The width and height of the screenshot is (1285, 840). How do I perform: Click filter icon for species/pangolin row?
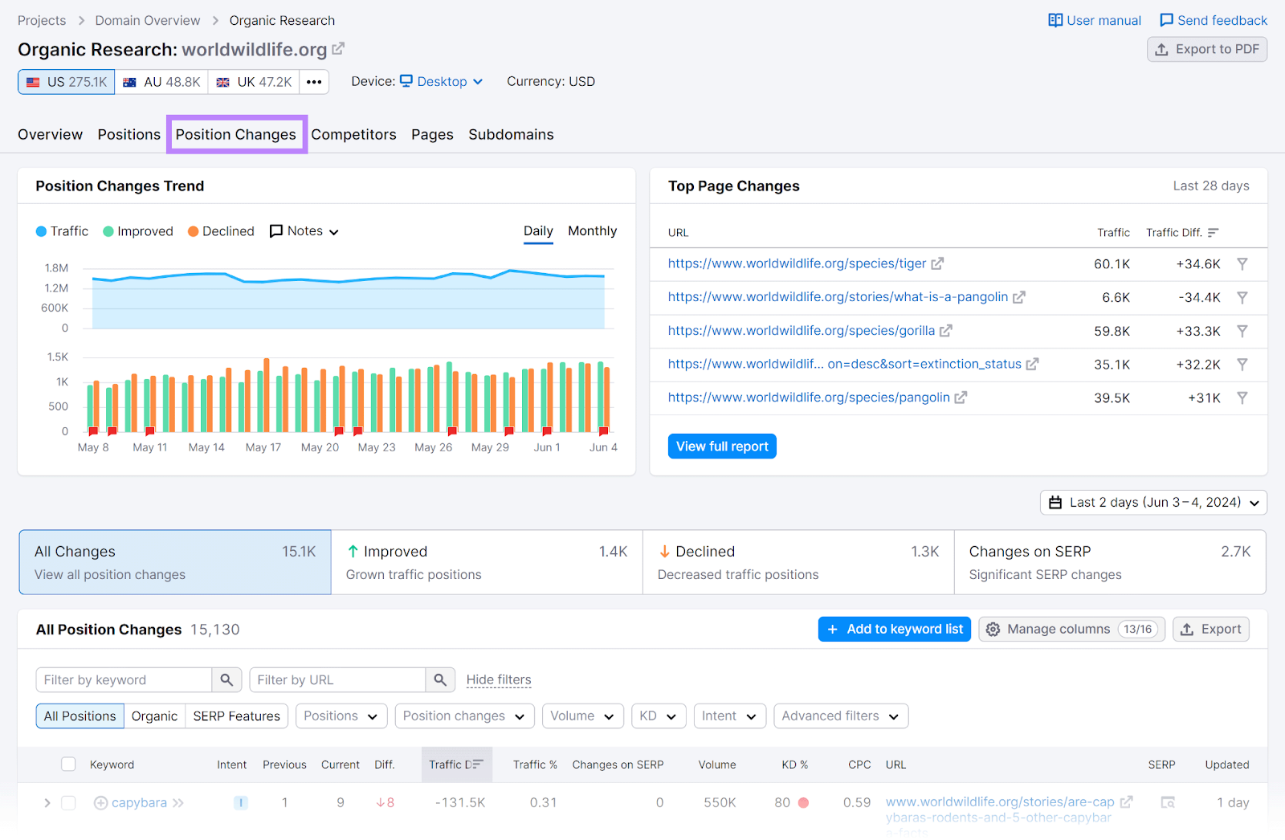1242,398
